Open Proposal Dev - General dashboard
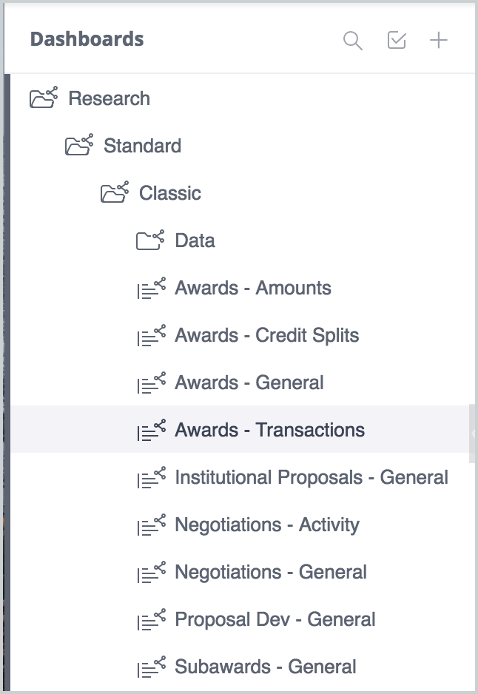This screenshot has height=694, width=478. 275,619
